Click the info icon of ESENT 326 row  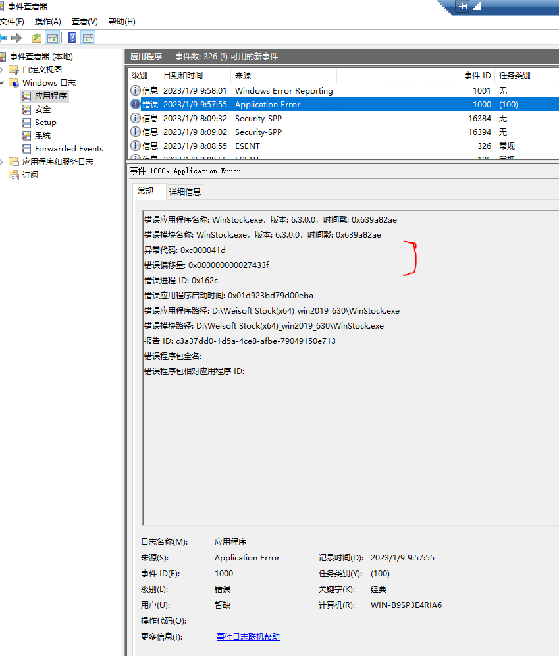(136, 146)
